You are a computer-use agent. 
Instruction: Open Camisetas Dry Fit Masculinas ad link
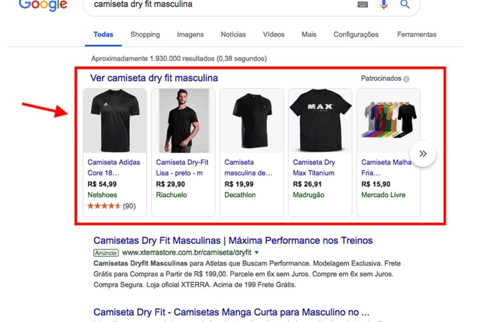233,240
